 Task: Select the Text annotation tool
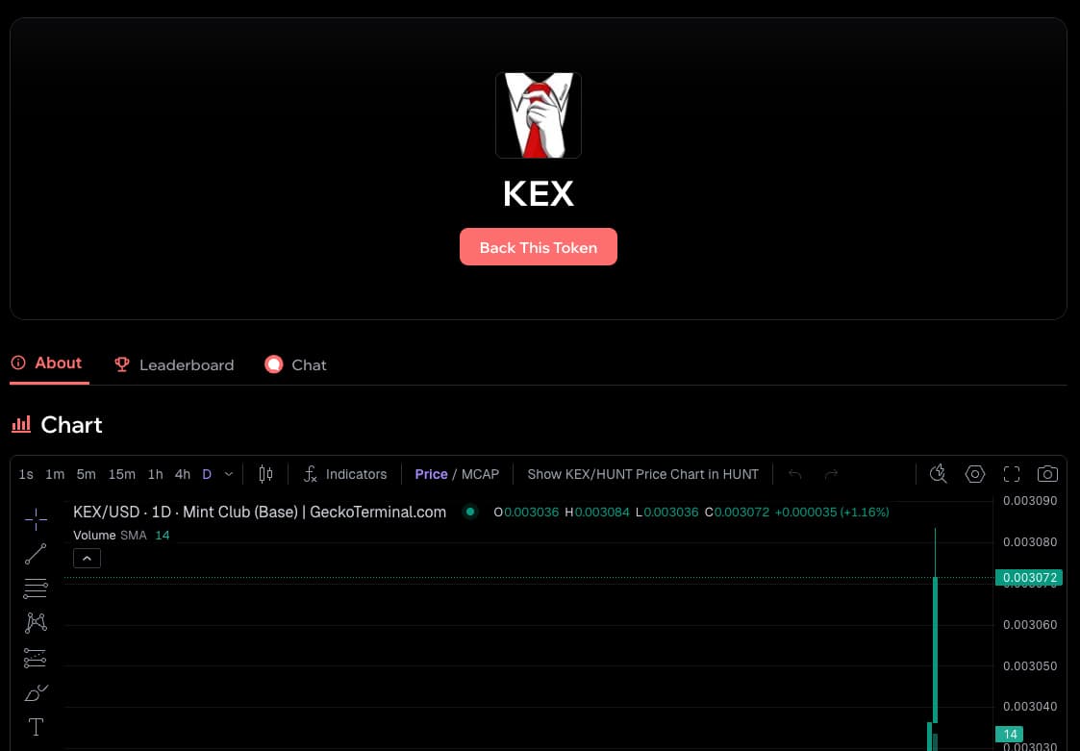pos(36,727)
